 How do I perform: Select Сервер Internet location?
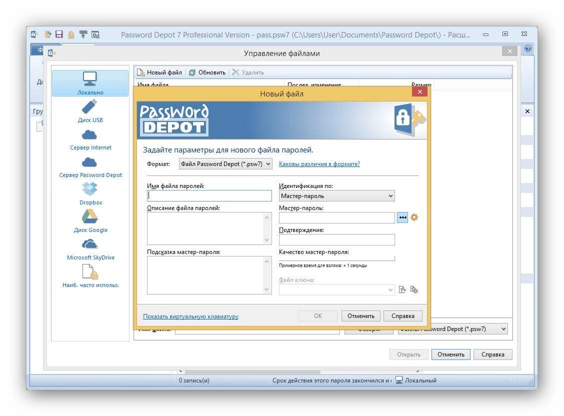pyautogui.click(x=90, y=139)
